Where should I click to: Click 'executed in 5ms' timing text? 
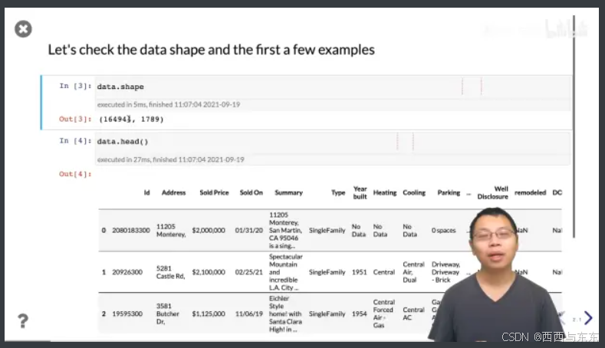click(169, 104)
